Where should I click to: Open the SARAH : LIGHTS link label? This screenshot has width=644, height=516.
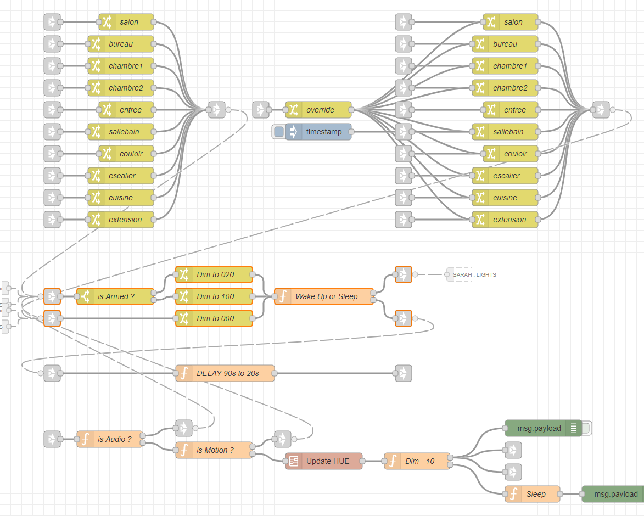click(473, 274)
